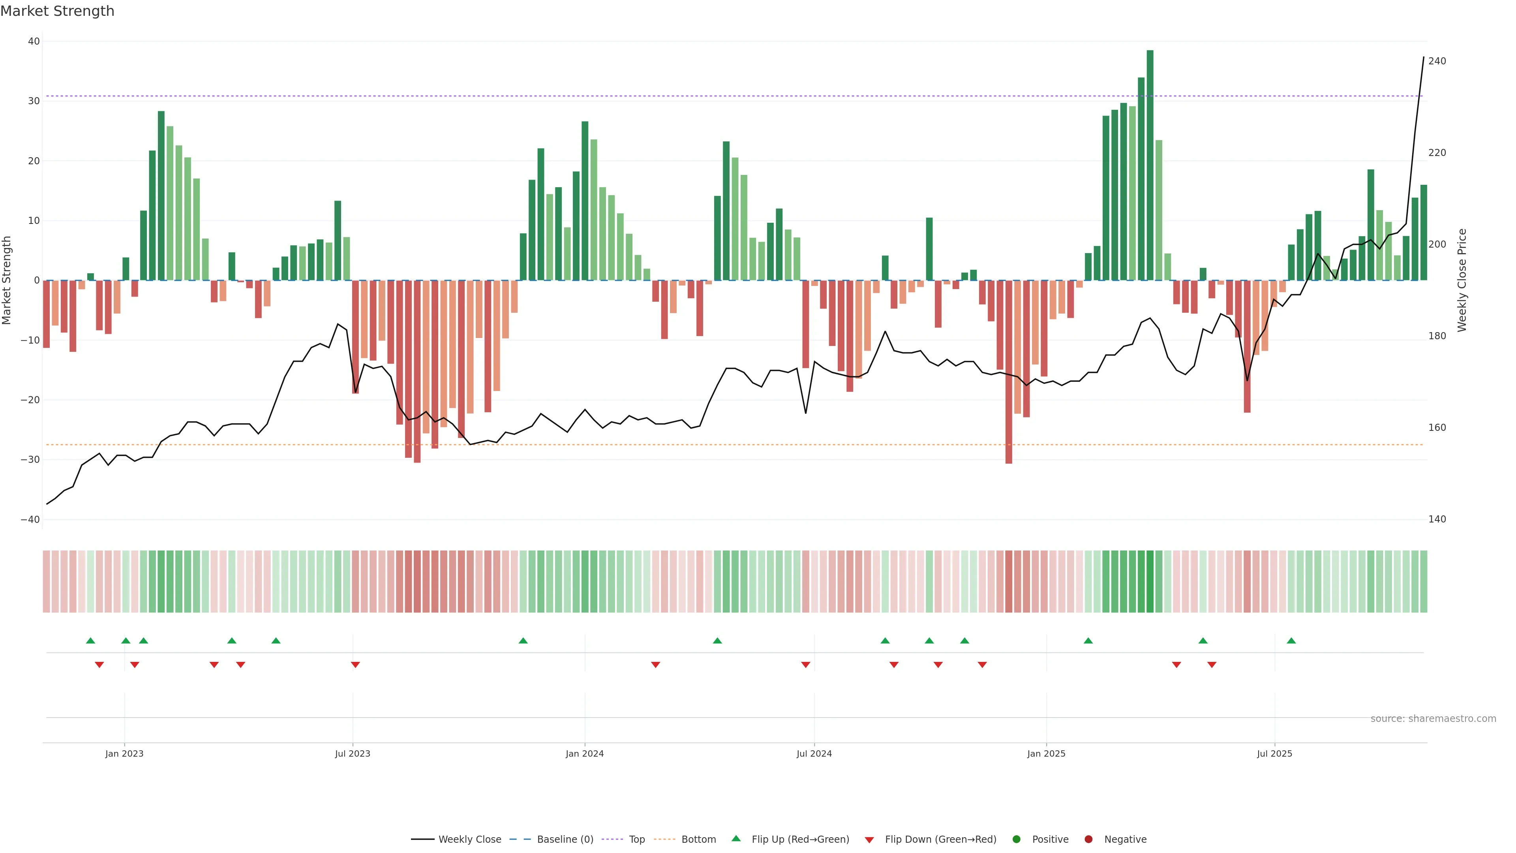Click the tallest green bar above 30
The width and height of the screenshot is (1516, 853).
[1150, 165]
